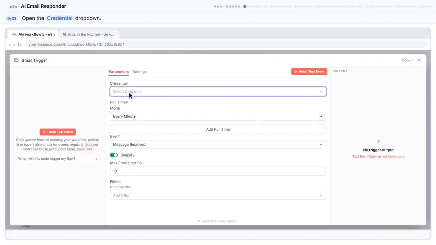Click the Gmail envelope icon beside Gmail Trigger
Image resolution: width=436 pixels, height=245 pixels.
coord(16,60)
